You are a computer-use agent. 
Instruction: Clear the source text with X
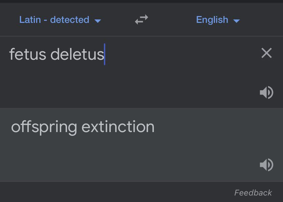coord(267,53)
